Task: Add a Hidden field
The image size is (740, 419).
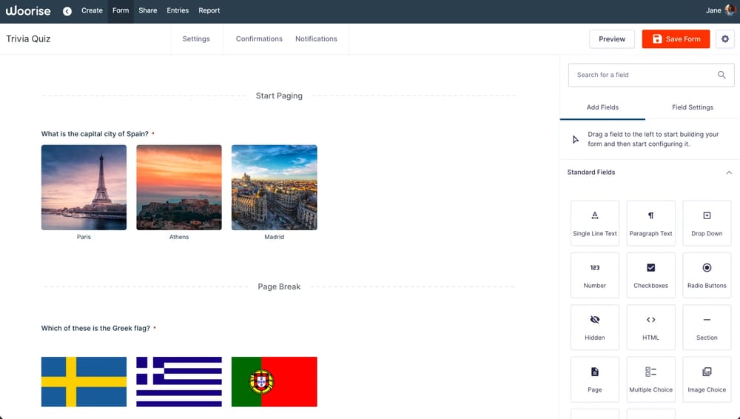Action: tap(595, 326)
